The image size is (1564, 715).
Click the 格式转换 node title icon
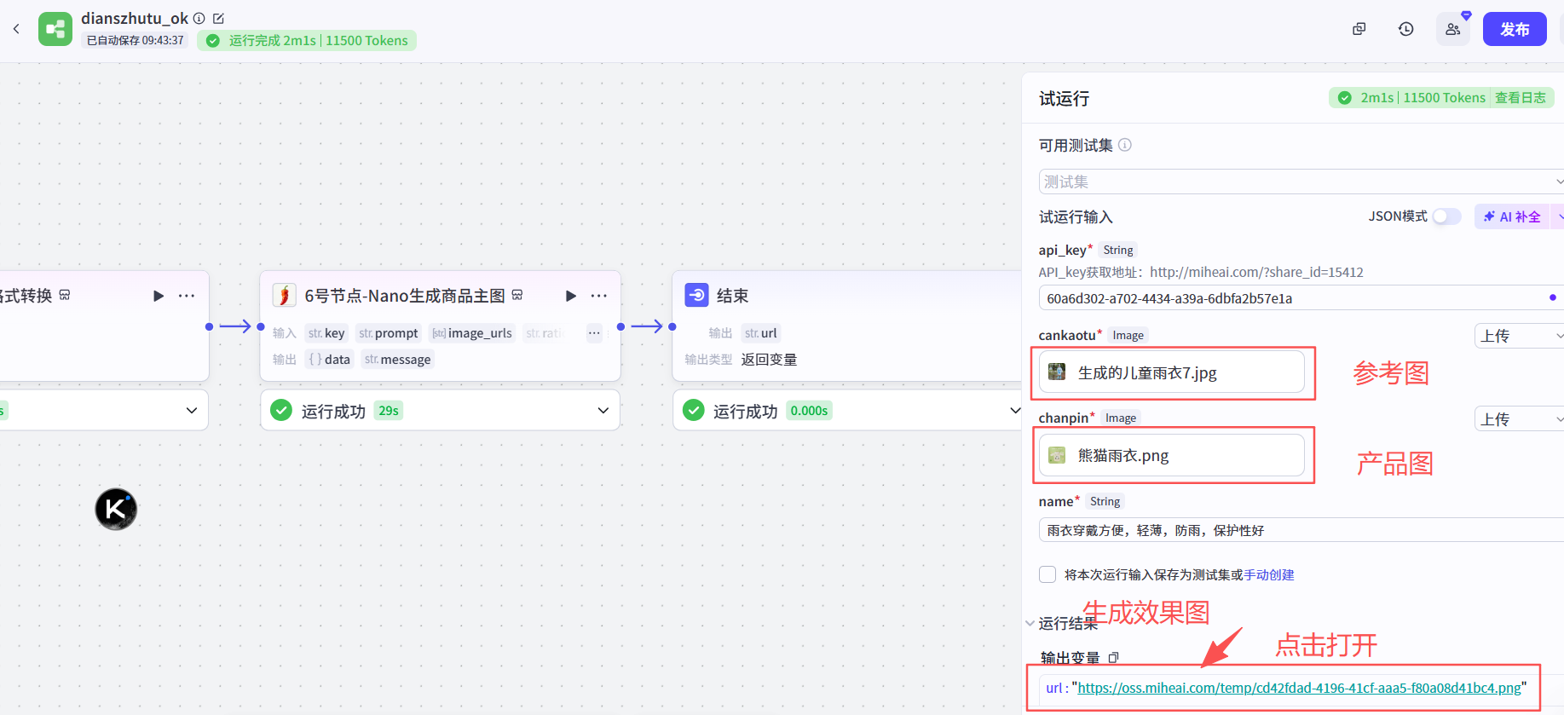pos(65,295)
